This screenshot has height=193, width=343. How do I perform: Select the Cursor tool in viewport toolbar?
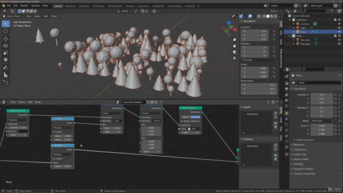pyautogui.click(x=6, y=31)
